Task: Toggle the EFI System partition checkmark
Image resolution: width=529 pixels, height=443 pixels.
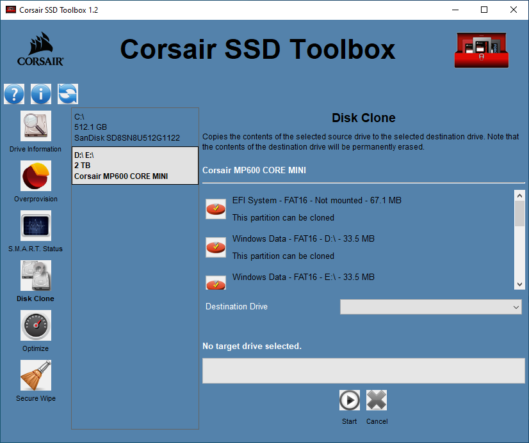Action: coord(216,208)
